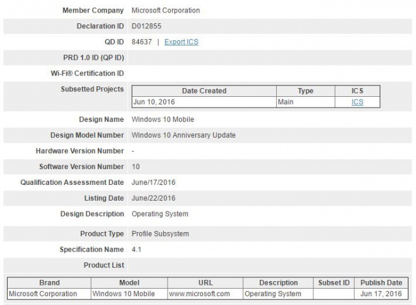Click the Subset ID column header

tap(333, 283)
